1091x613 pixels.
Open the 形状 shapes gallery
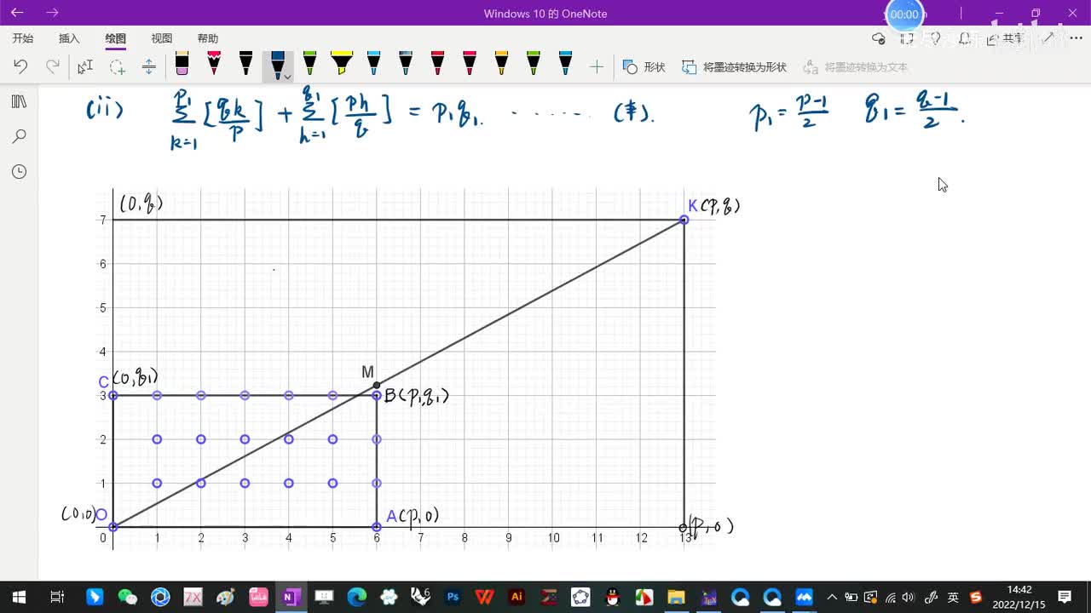pyautogui.click(x=644, y=66)
